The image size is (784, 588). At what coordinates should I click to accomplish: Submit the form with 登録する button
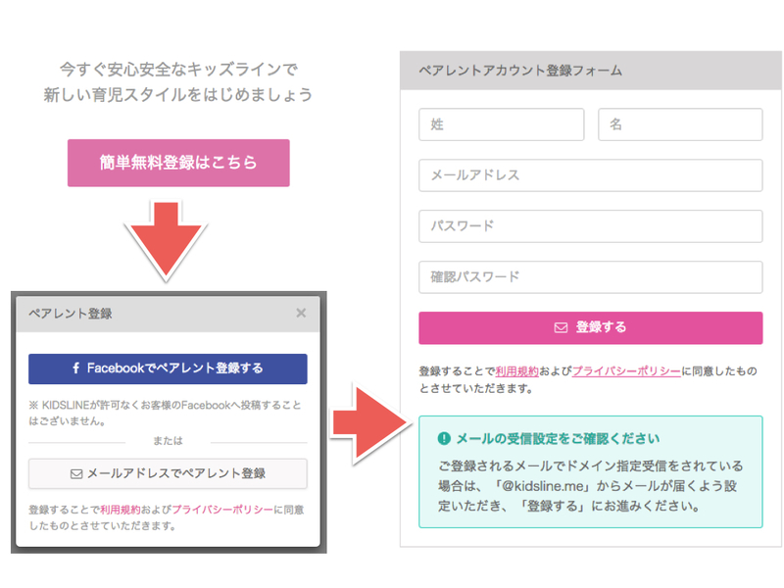click(591, 328)
